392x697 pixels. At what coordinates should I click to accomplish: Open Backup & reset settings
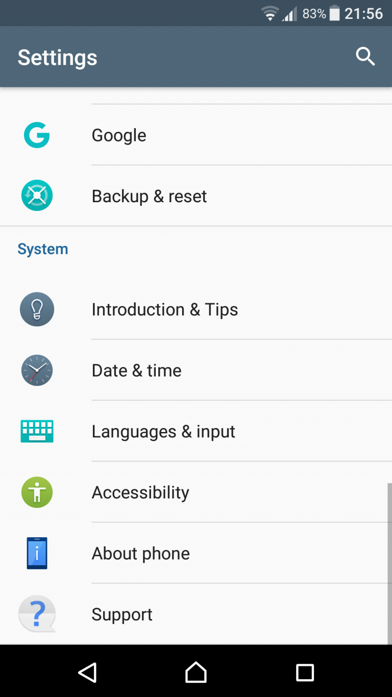point(149,196)
